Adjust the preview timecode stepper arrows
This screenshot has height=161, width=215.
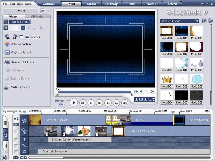click(154, 99)
